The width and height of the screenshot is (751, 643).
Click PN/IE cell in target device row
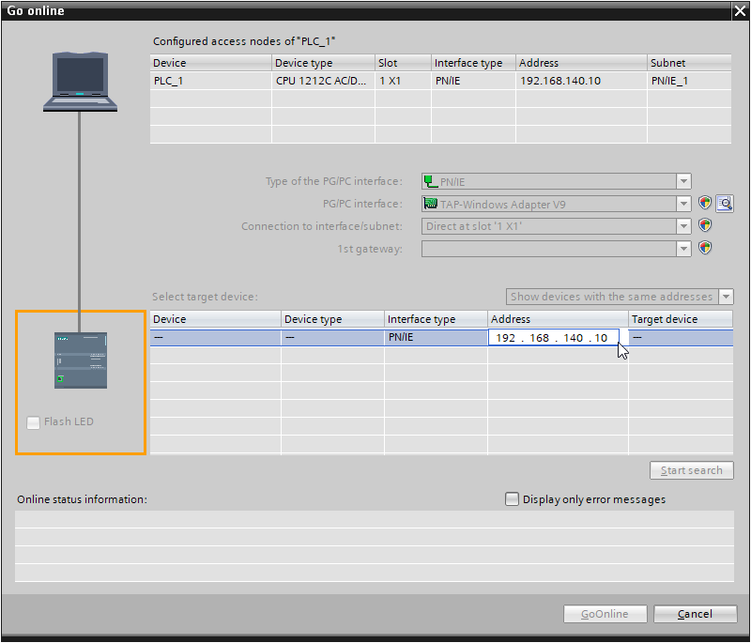[x=436, y=338]
